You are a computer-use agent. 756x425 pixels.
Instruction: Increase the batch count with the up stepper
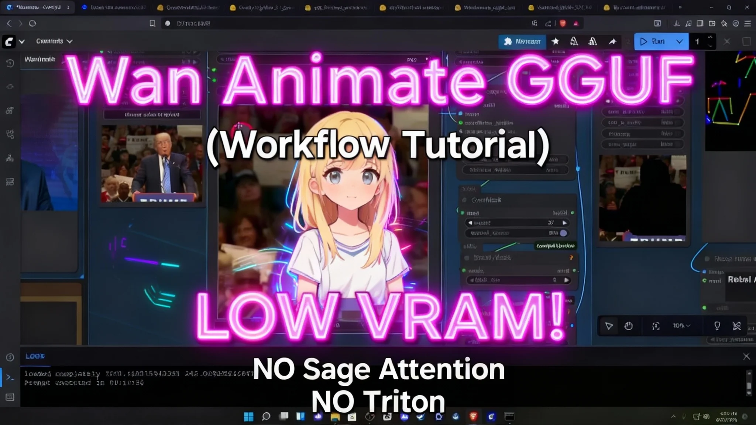coord(710,37)
